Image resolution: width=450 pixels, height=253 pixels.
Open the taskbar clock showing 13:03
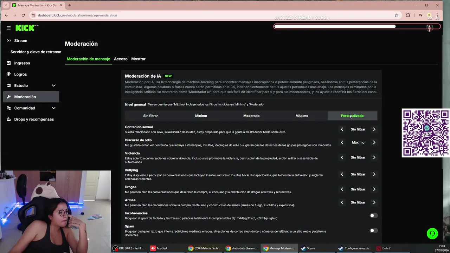441,248
